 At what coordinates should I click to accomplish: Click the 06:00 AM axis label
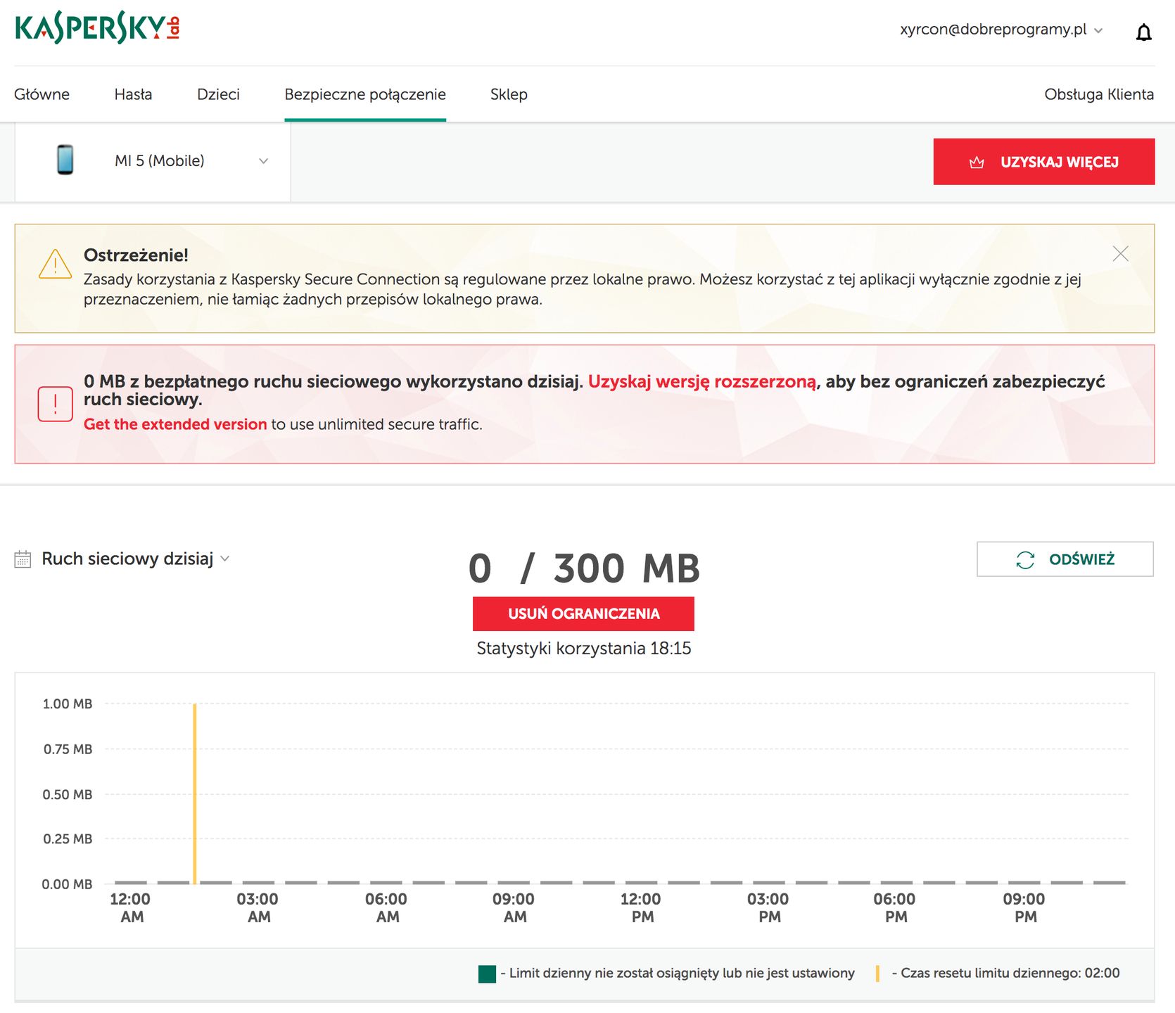point(386,907)
